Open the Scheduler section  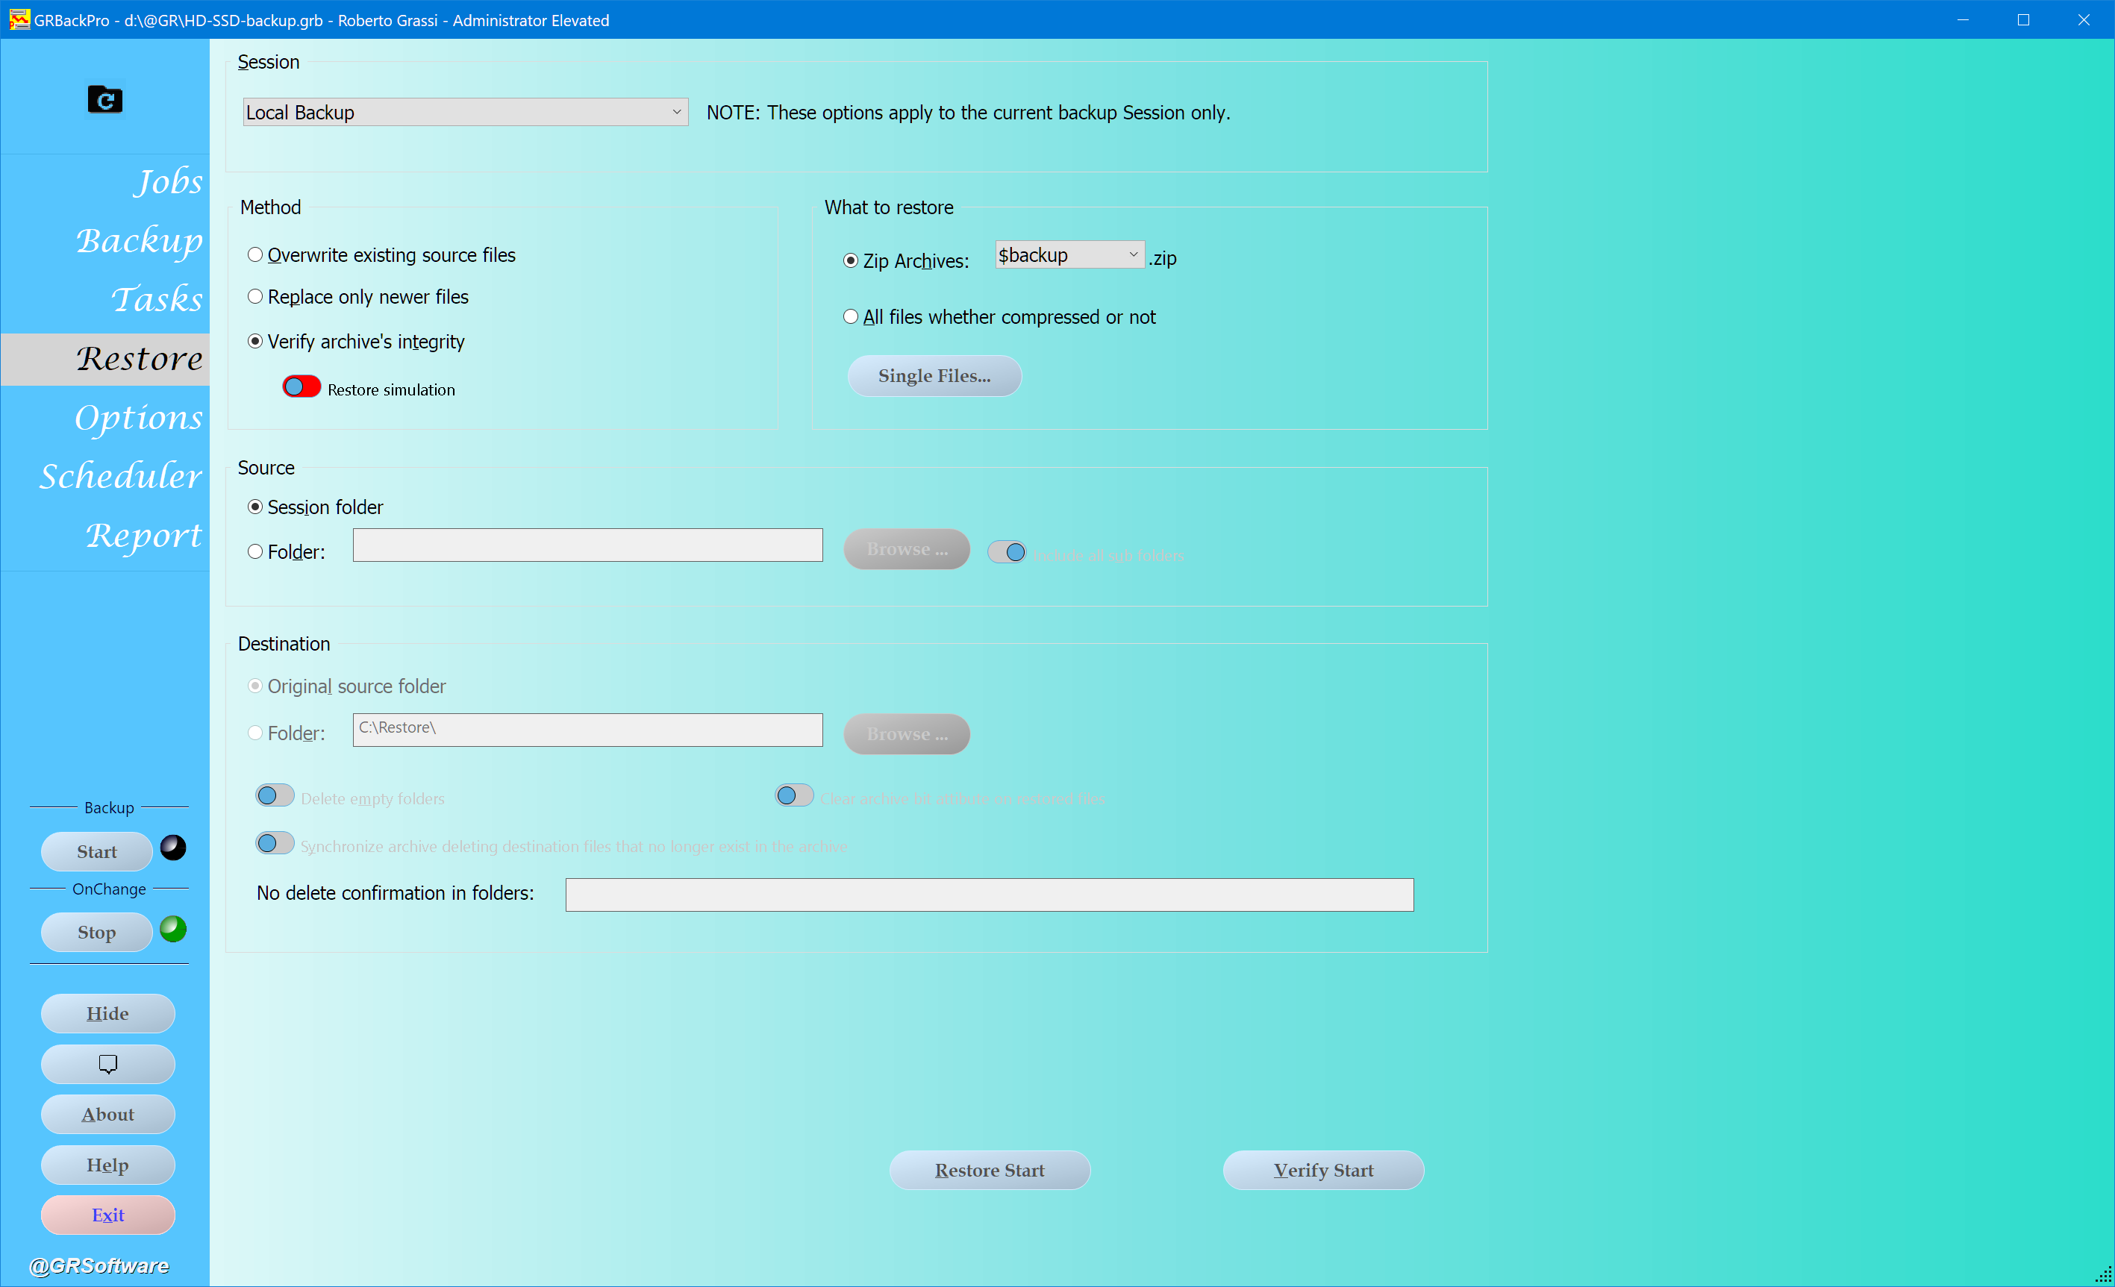pyautogui.click(x=121, y=476)
